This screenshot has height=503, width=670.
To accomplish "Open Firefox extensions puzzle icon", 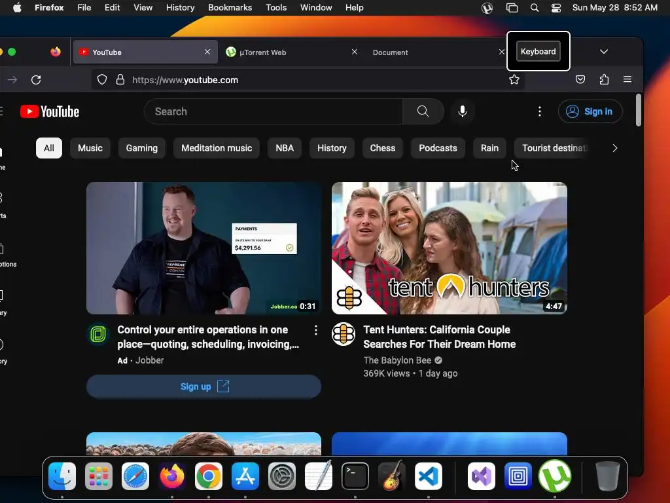I will point(604,79).
